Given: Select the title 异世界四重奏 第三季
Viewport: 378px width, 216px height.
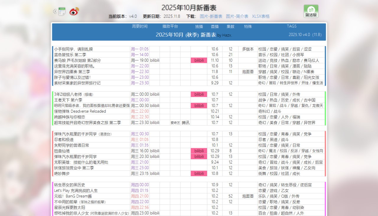Looking at the screenshot, I should 72,72.
